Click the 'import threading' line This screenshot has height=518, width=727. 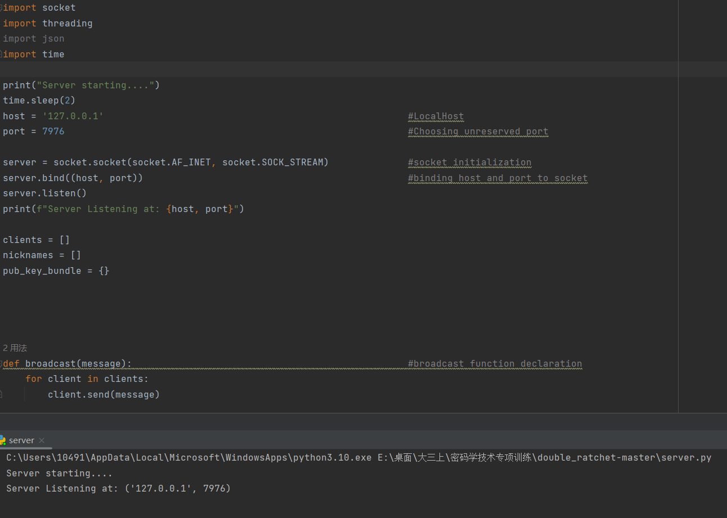click(48, 24)
